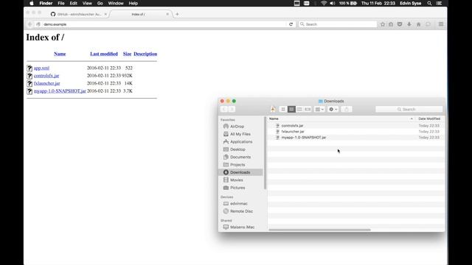Open the myapp-1.0-SNAPSHOT.jar link
This screenshot has width=472, height=265.
coord(60,91)
